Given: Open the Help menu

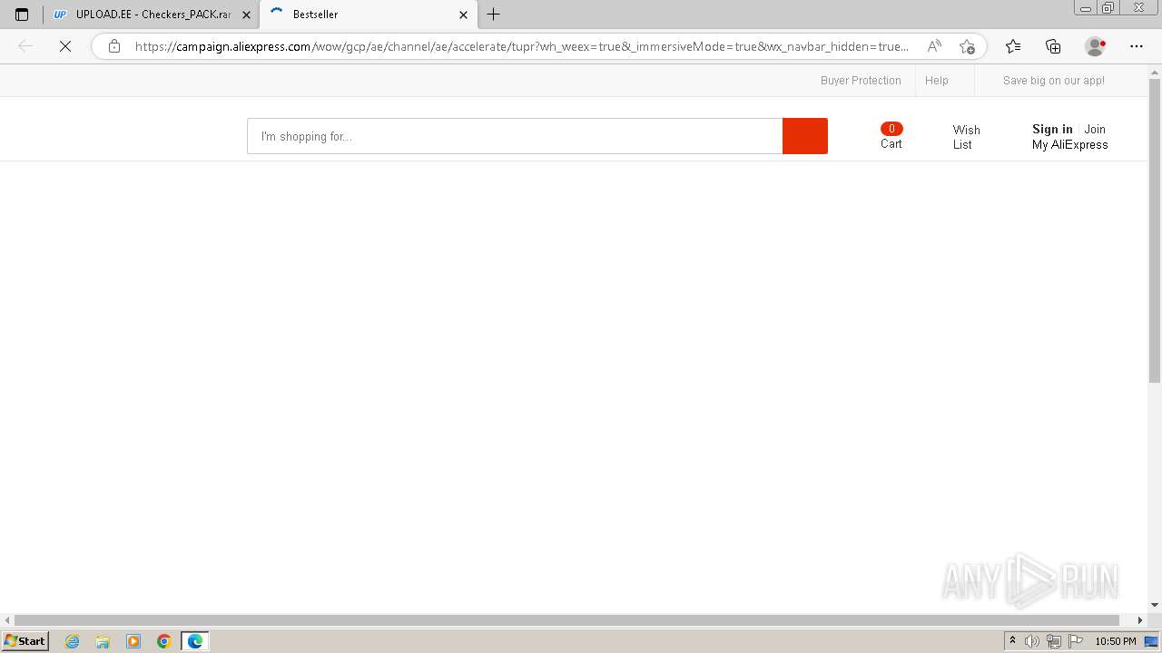Looking at the screenshot, I should (x=937, y=81).
